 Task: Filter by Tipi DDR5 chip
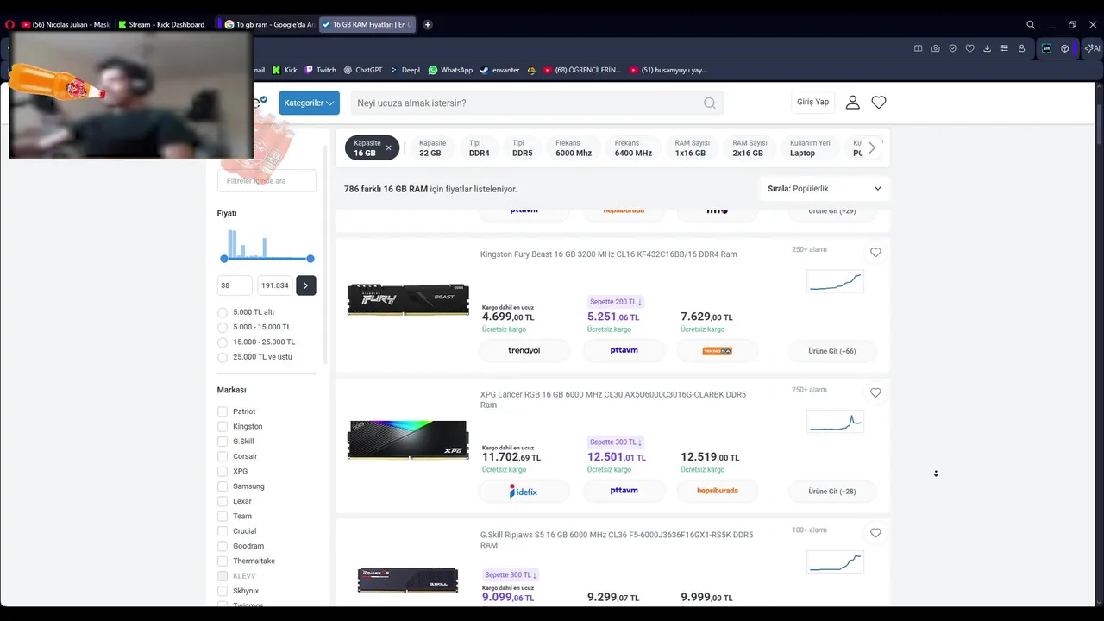tap(523, 148)
